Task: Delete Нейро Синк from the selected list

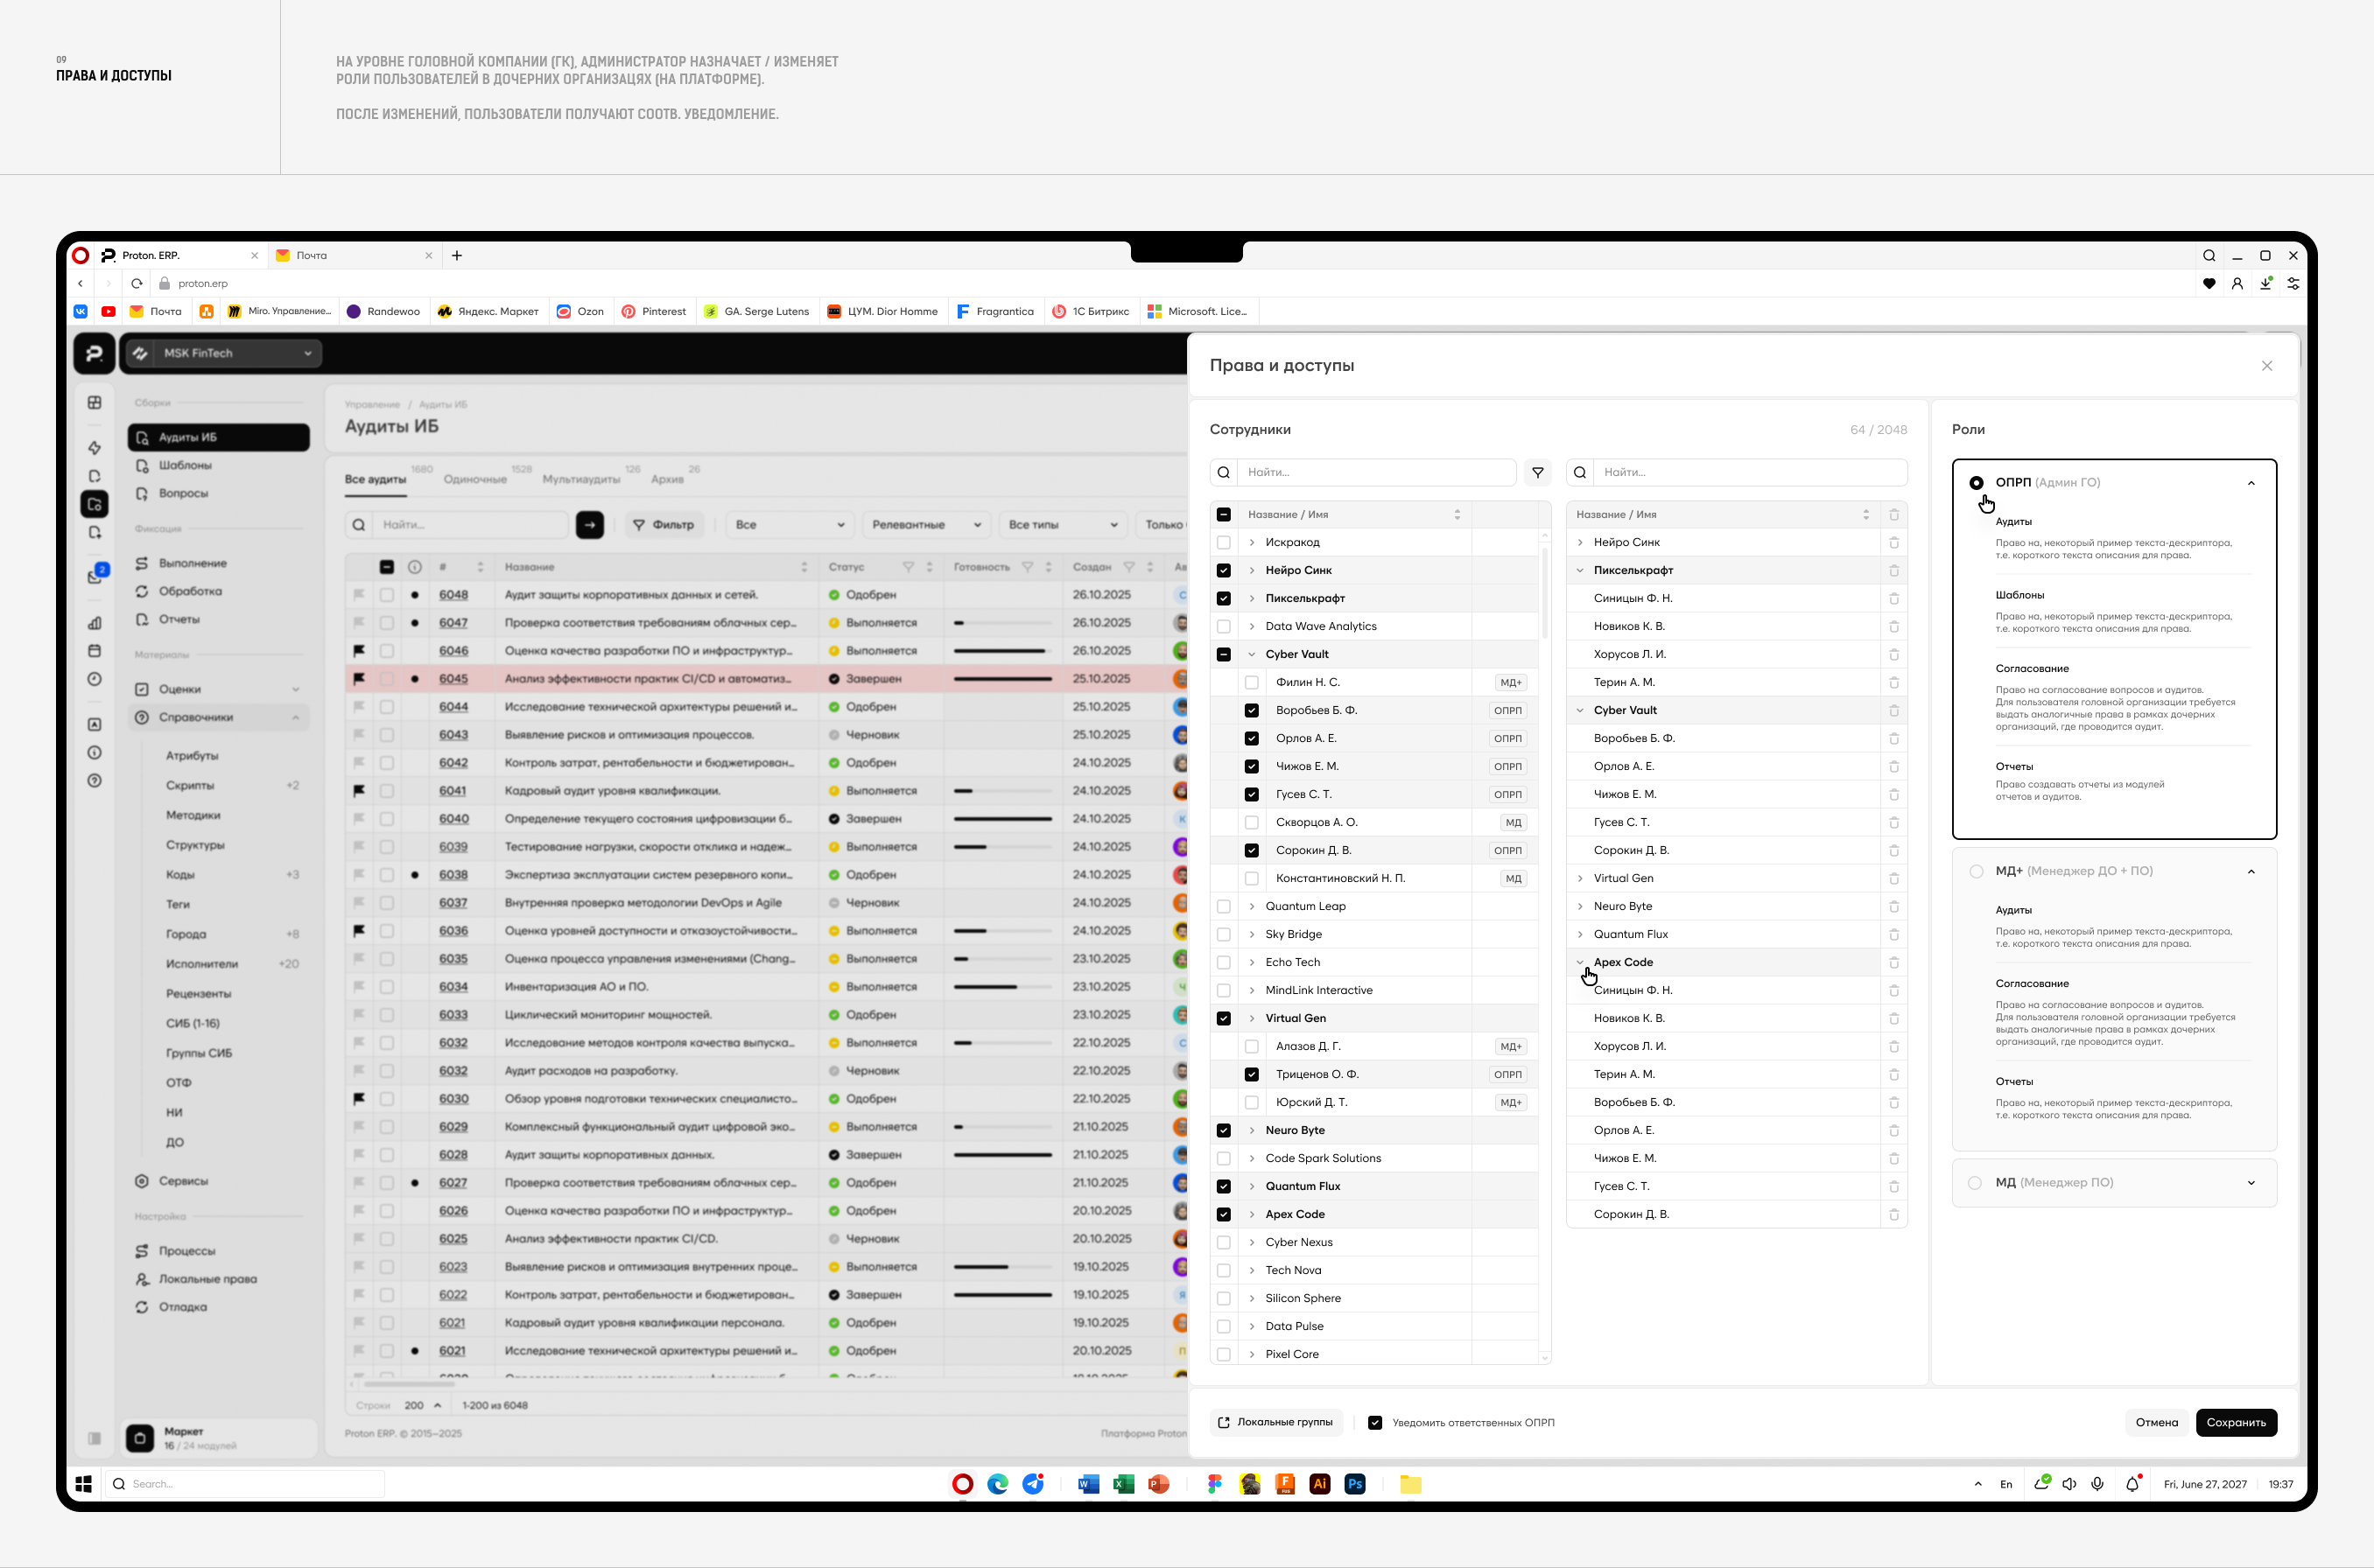Action: pos(1893,542)
